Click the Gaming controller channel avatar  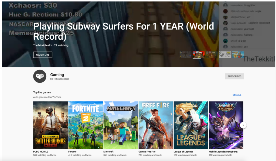click(x=40, y=76)
